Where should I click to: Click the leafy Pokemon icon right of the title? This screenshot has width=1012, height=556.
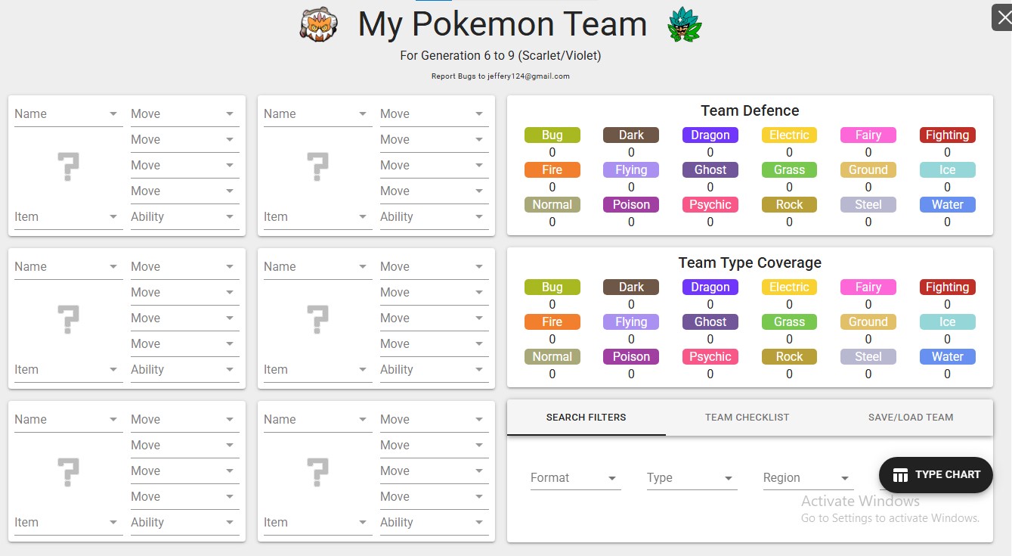(685, 26)
